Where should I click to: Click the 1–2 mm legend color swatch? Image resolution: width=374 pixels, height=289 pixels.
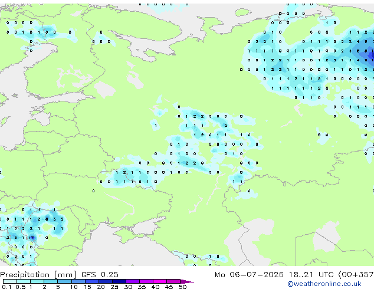(37, 281)
